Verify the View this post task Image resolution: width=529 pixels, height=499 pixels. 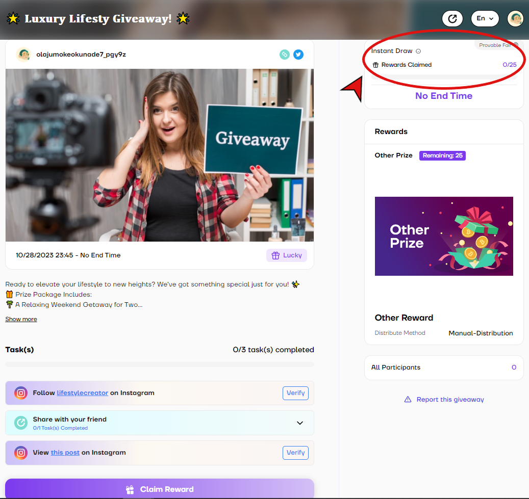295,453
